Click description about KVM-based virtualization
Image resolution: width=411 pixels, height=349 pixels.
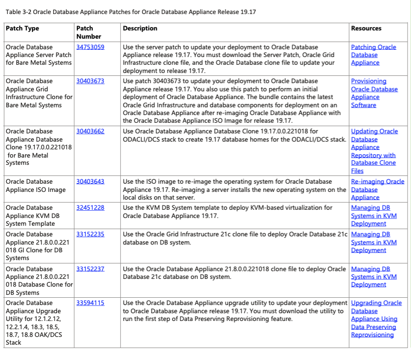coord(228,212)
